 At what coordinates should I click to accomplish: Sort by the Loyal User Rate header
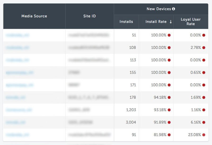191,21
